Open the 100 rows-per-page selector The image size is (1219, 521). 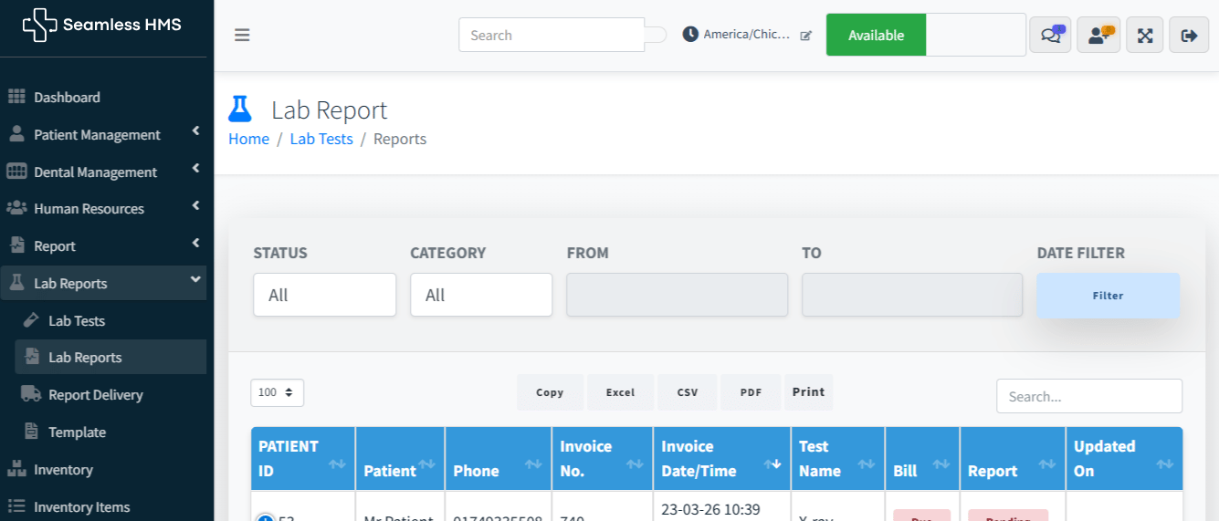(277, 392)
